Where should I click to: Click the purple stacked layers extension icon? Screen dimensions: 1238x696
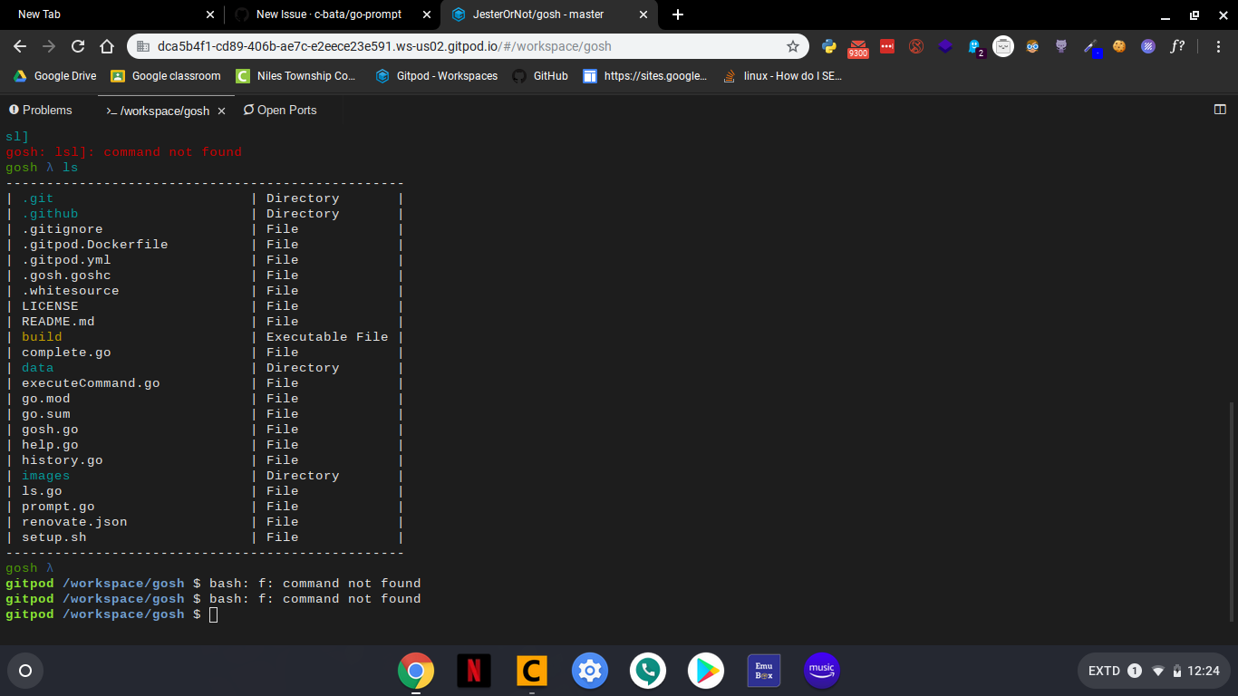click(x=945, y=46)
